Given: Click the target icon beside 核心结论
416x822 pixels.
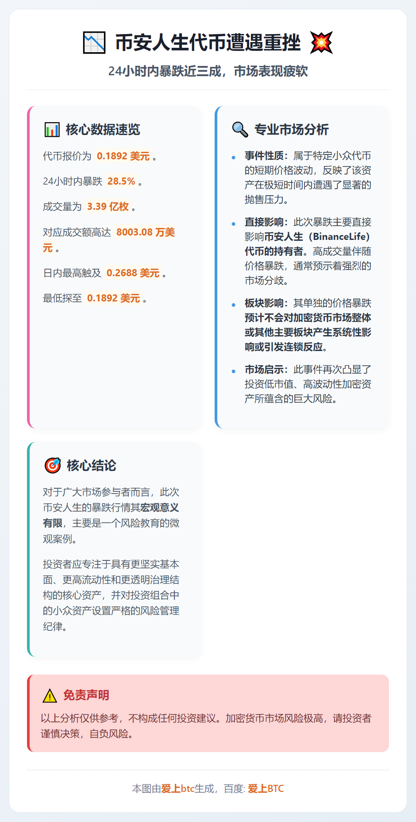Looking at the screenshot, I should pos(53,466).
